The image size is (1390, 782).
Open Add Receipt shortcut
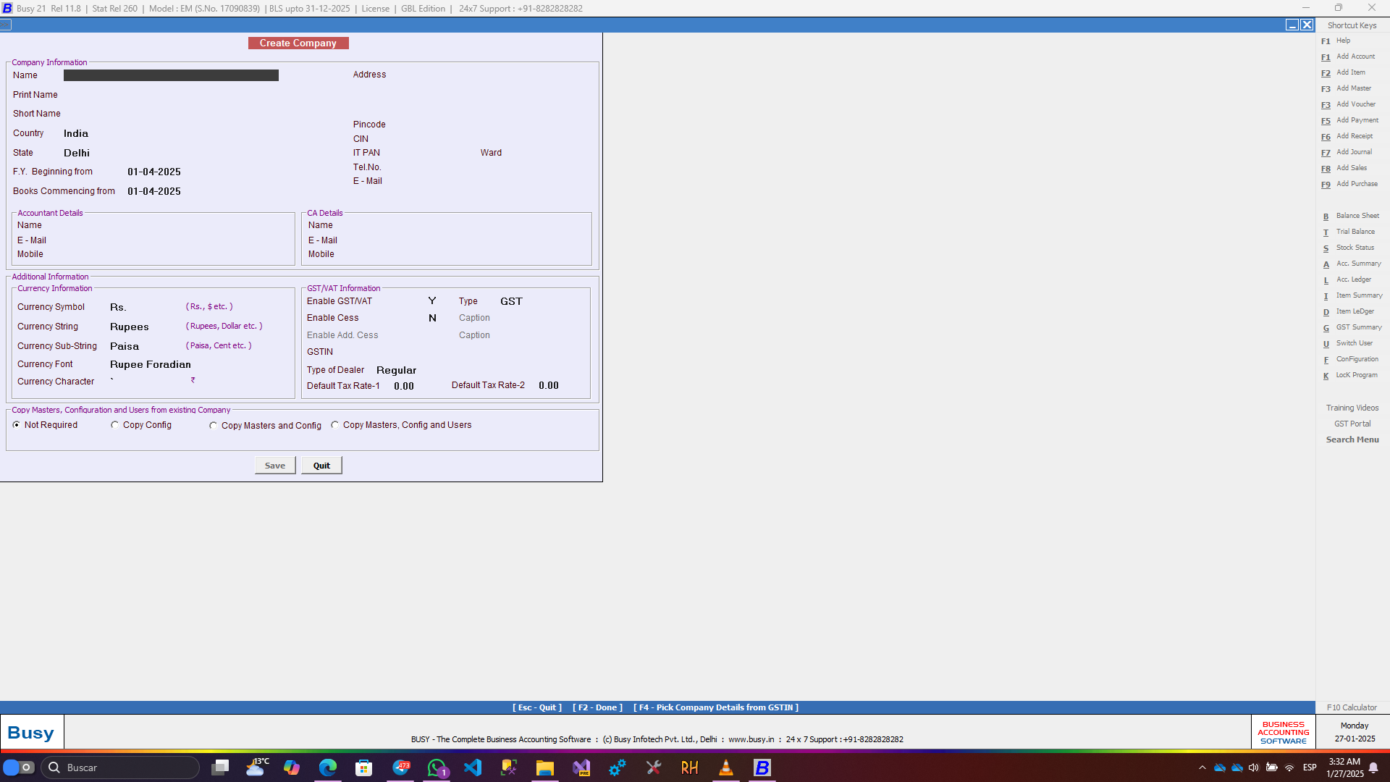(1347, 136)
